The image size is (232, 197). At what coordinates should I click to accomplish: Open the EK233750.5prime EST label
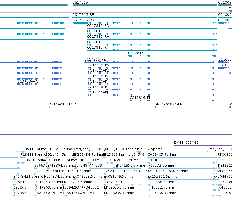pos(49,171)
